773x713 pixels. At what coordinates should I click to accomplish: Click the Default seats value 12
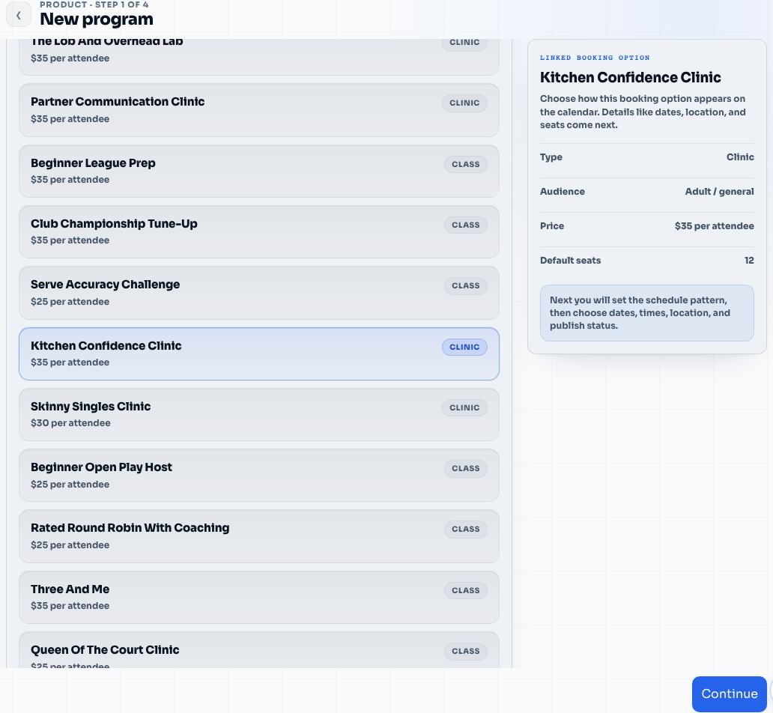tap(749, 261)
